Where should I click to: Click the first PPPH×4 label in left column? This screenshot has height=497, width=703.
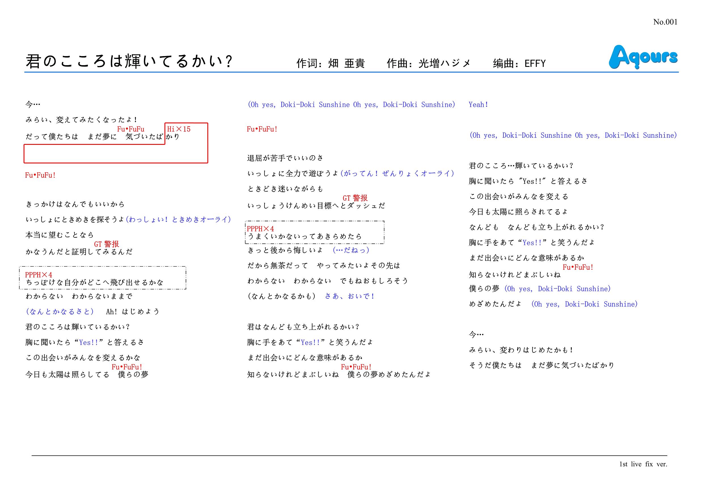[x=39, y=275]
